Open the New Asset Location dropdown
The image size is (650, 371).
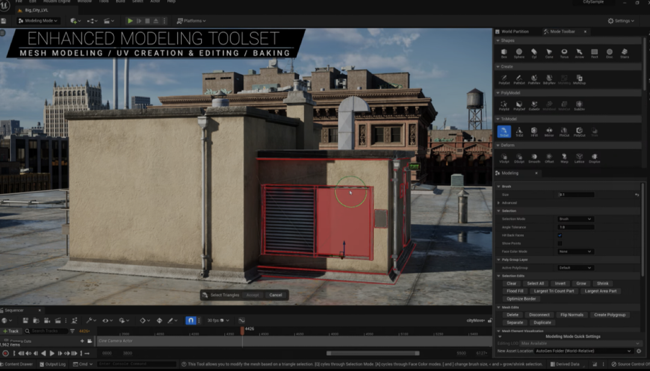(584, 351)
